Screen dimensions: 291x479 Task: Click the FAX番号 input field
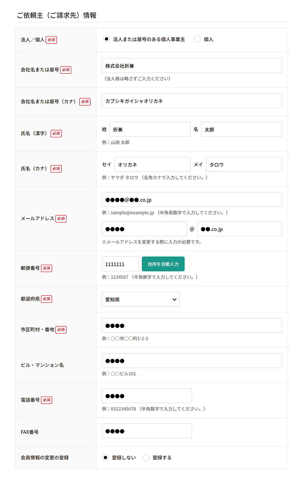click(147, 431)
